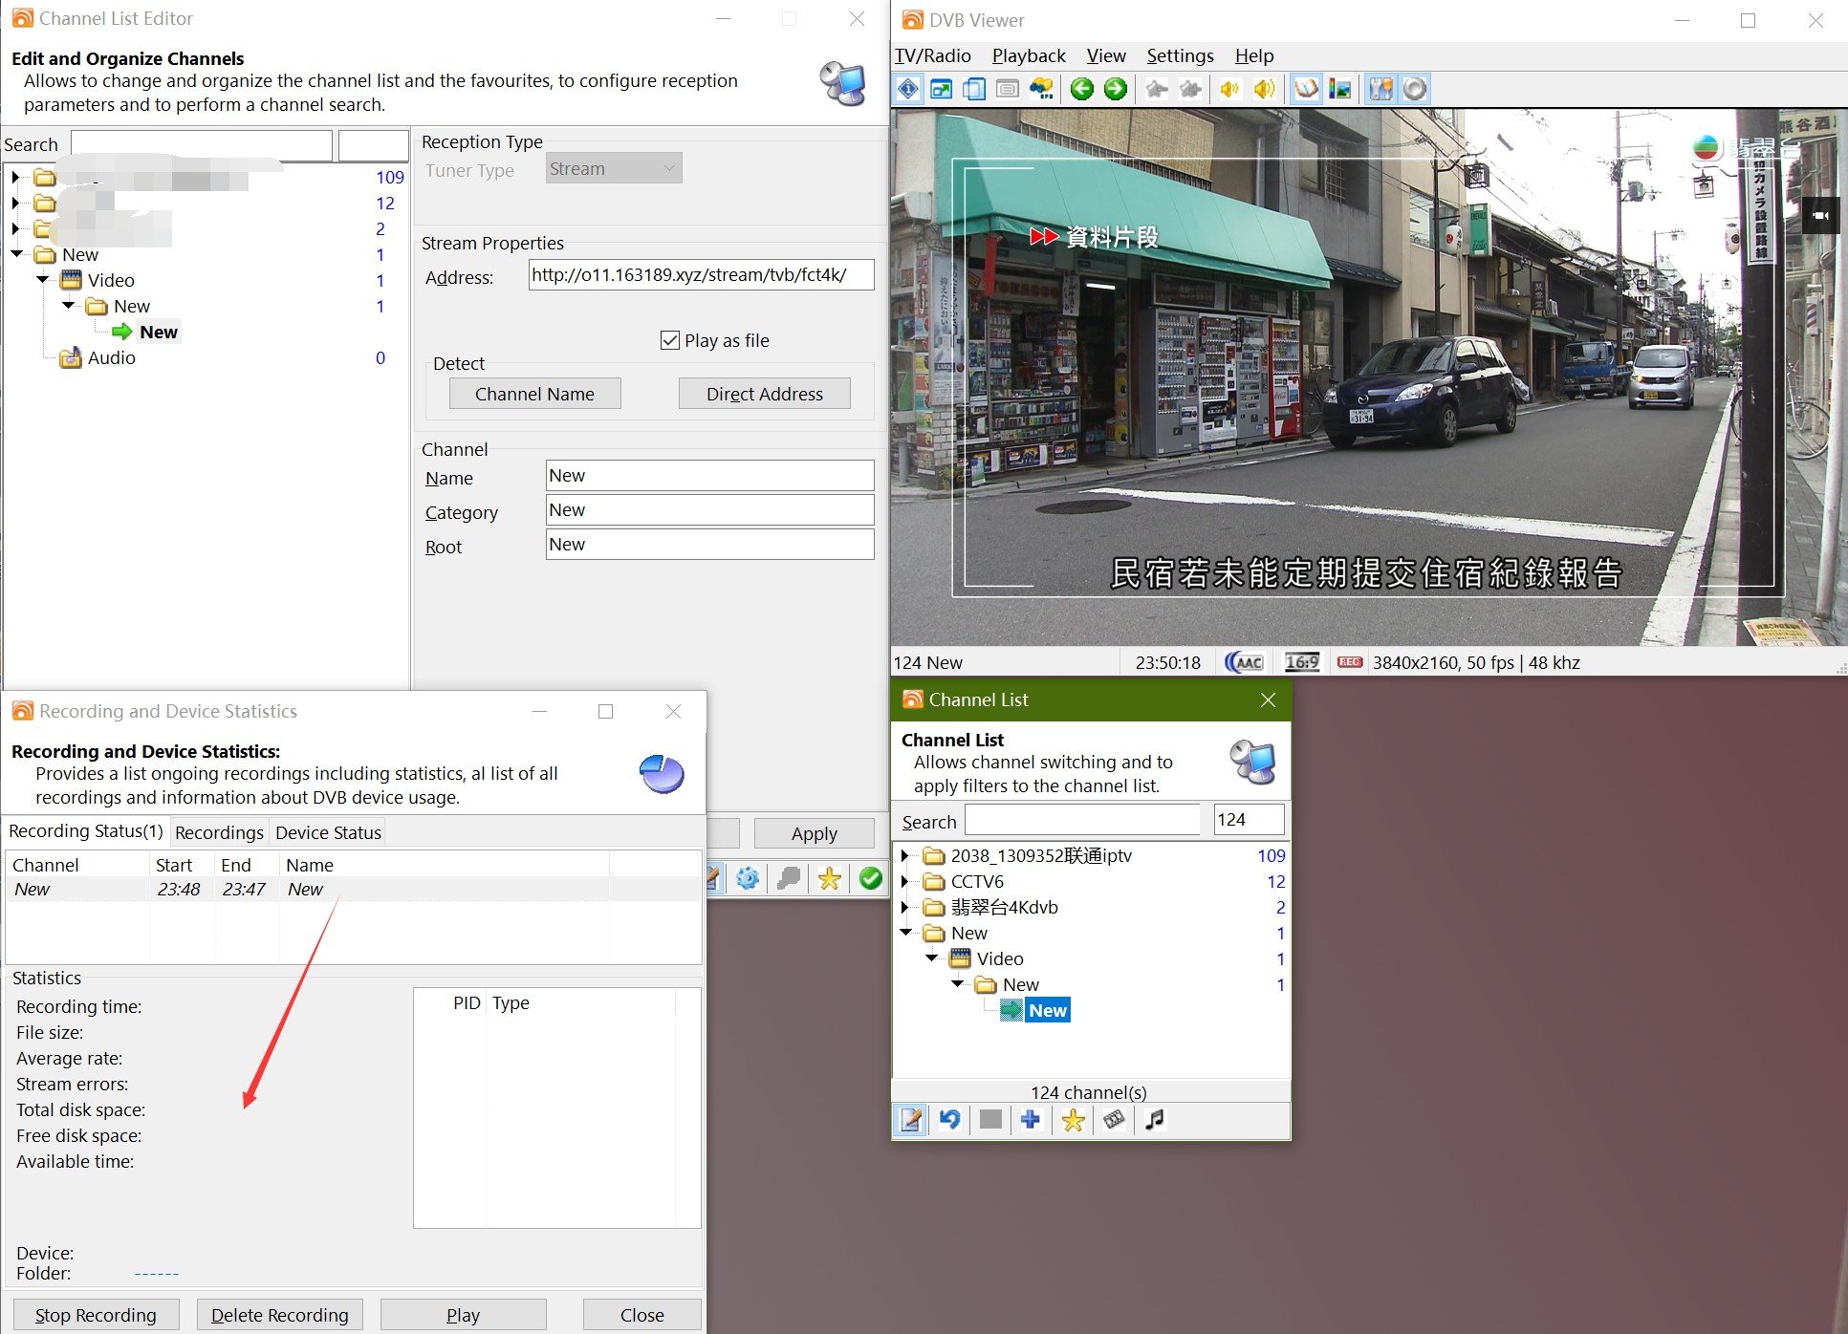1848x1334 pixels.
Task: Collapse the Video node in the editor tree
Action: point(42,280)
